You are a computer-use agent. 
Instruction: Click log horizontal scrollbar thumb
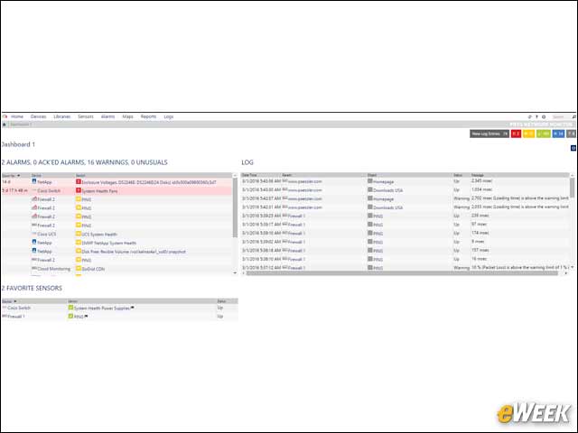pos(402,273)
